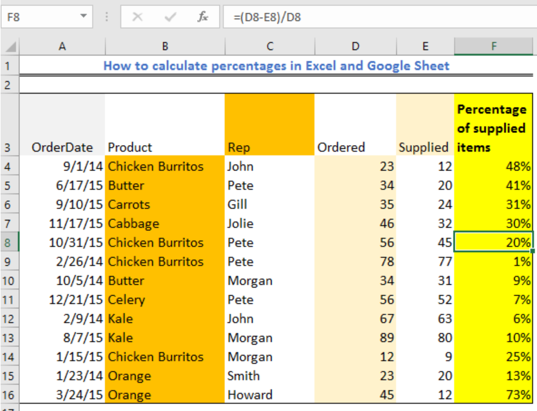Select column D header

[356, 46]
